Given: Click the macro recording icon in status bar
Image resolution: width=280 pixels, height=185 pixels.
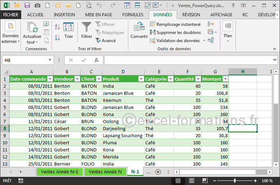Looking at the screenshot, I should [x=21, y=181].
